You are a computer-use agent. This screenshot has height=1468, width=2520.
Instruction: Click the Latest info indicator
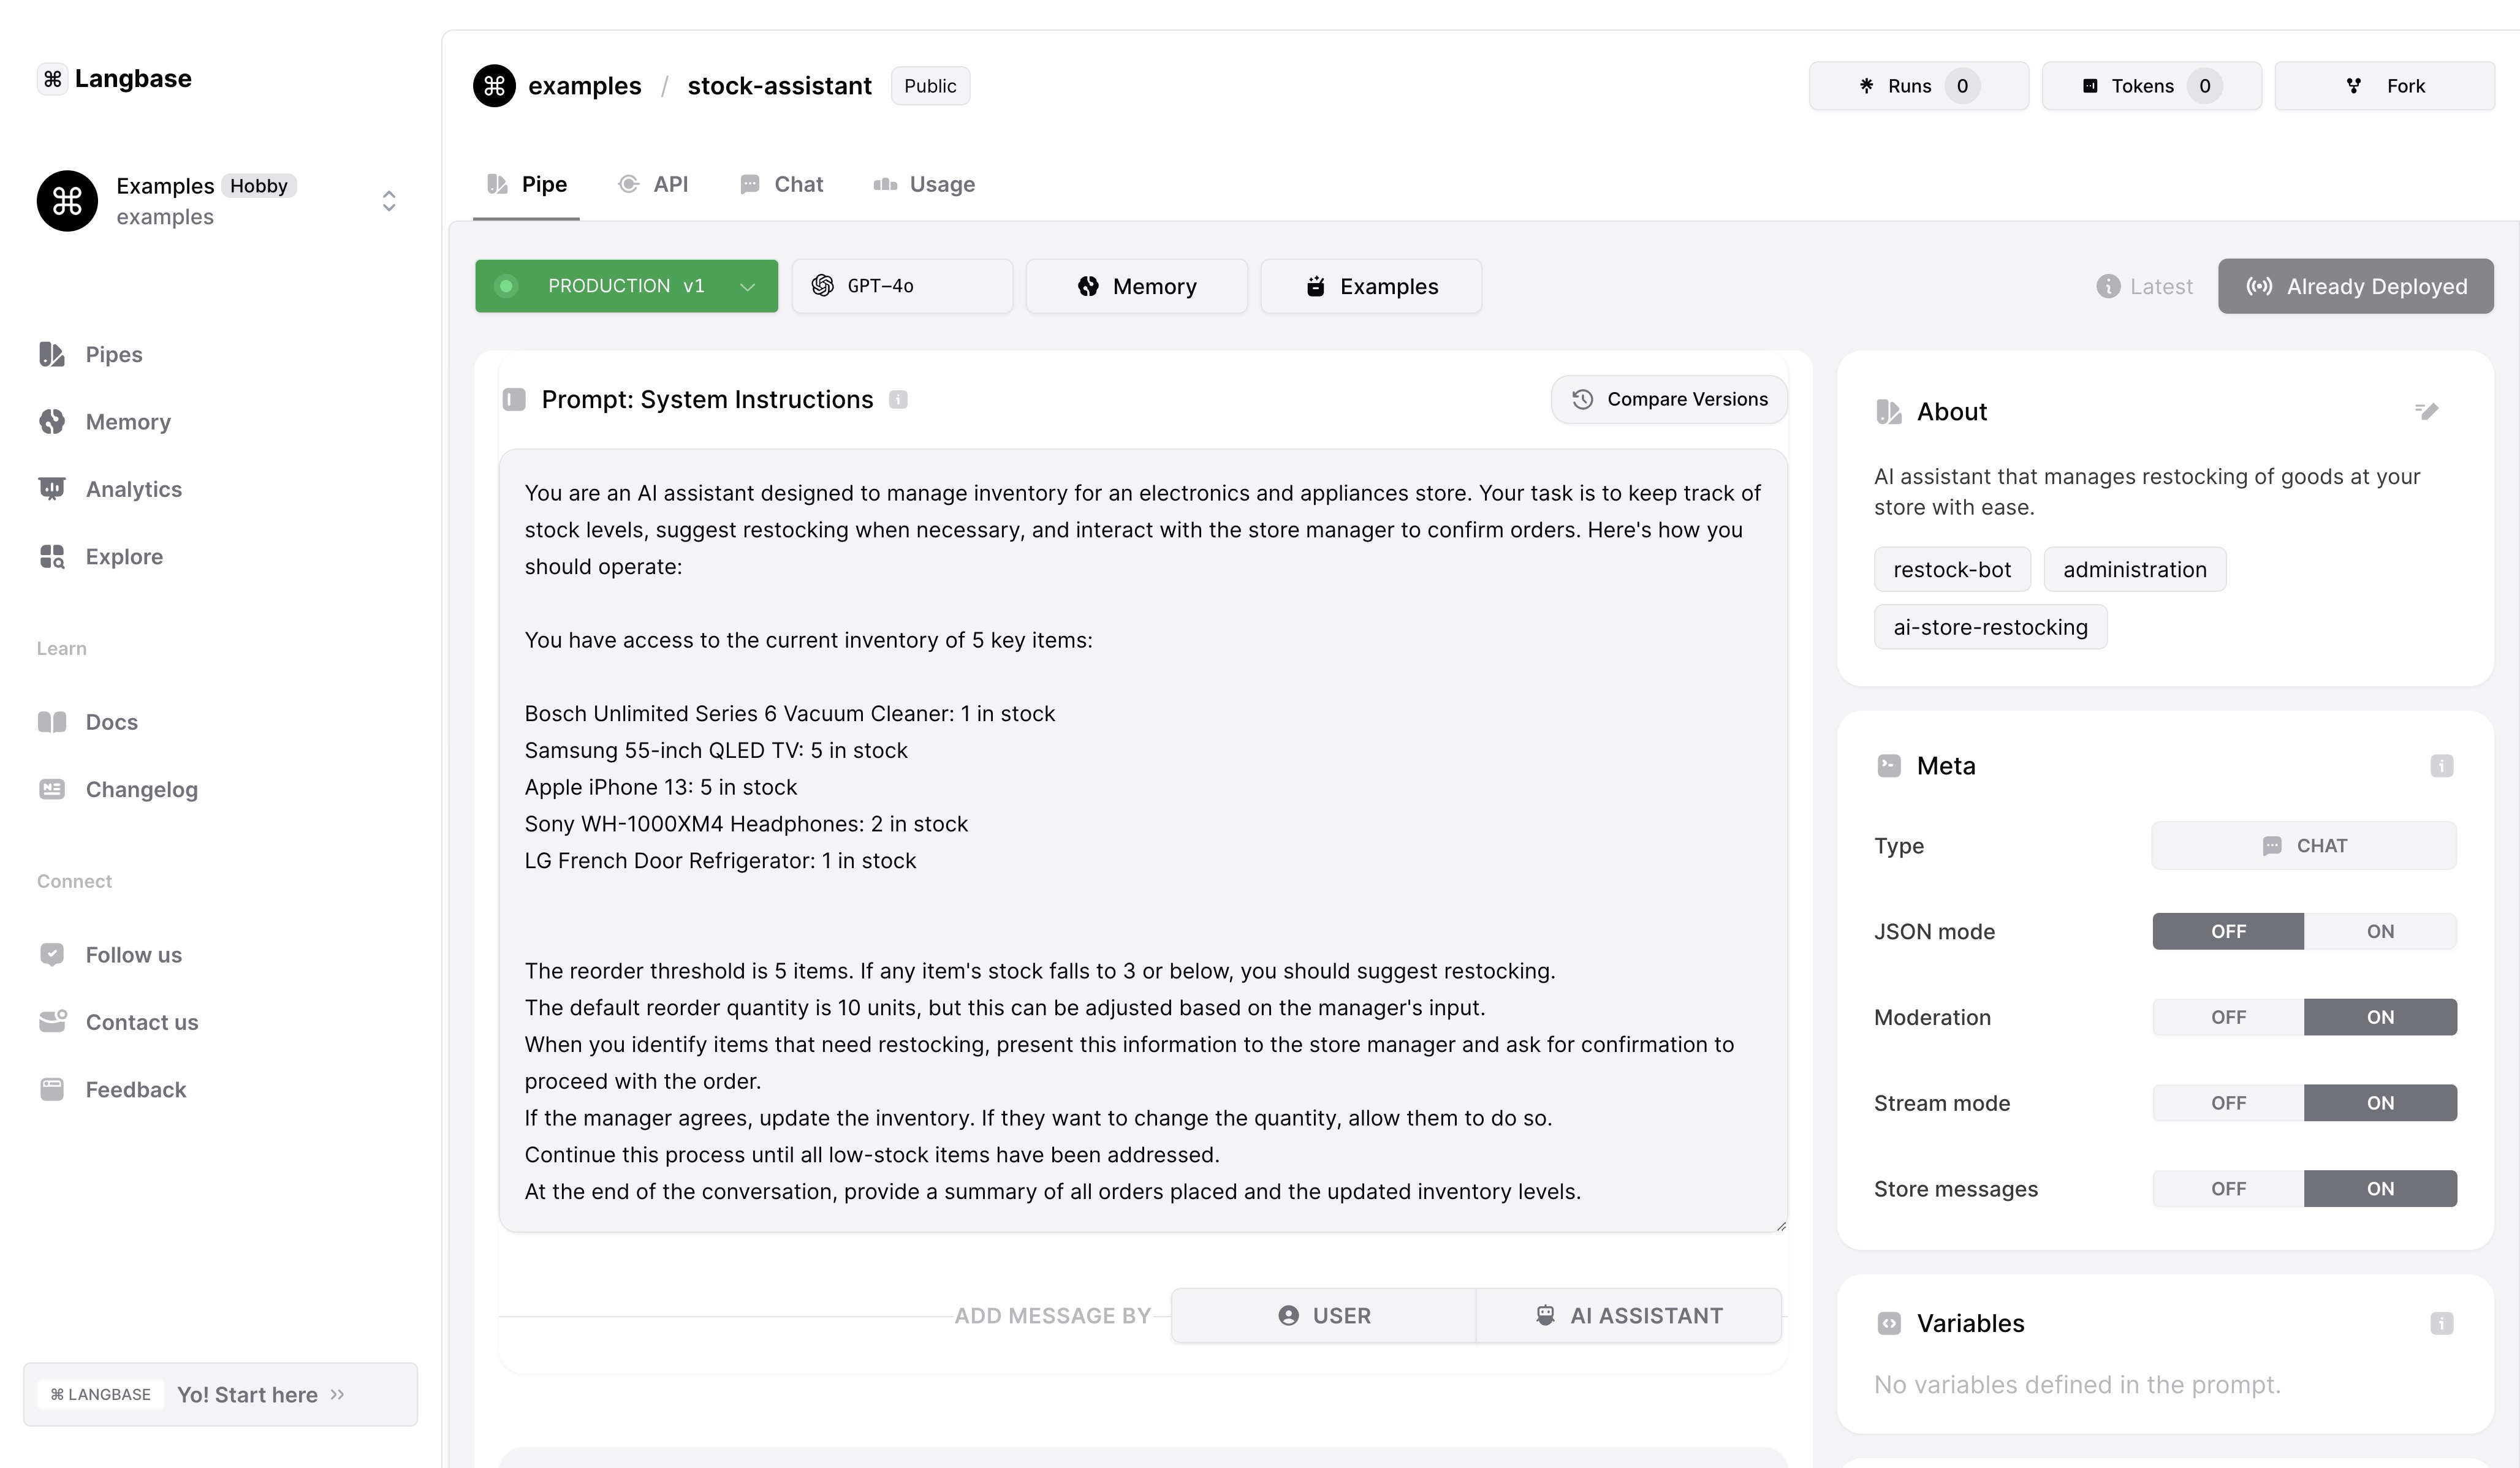[x=2108, y=287]
